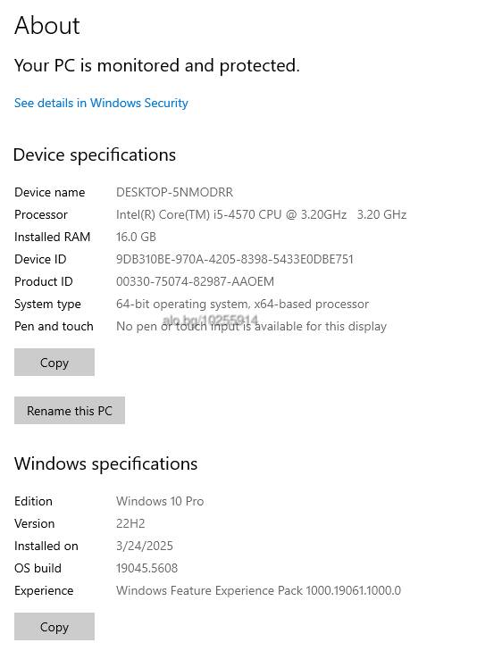Click the OS build value 19045.5608
The width and height of the screenshot is (502, 651).
pos(147,568)
